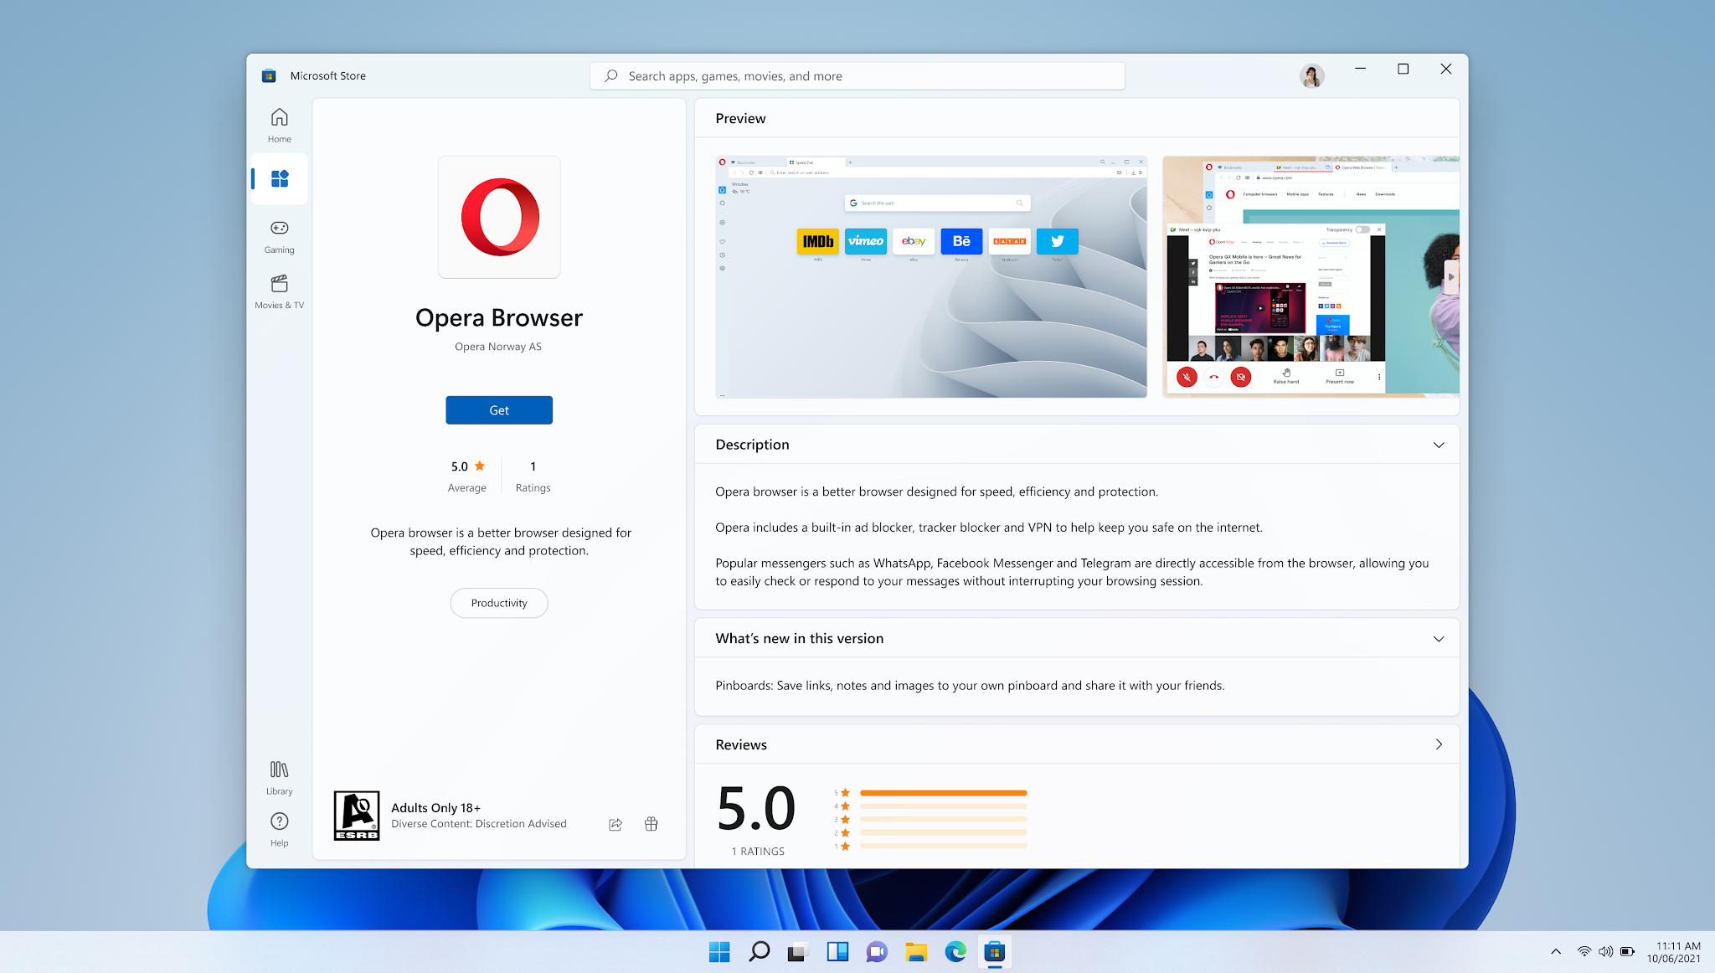This screenshot has width=1715, height=973.
Task: Click the share icon near bottom left
Action: pyautogui.click(x=614, y=823)
